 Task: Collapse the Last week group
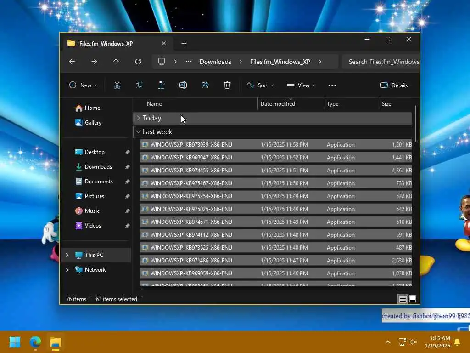(138, 132)
